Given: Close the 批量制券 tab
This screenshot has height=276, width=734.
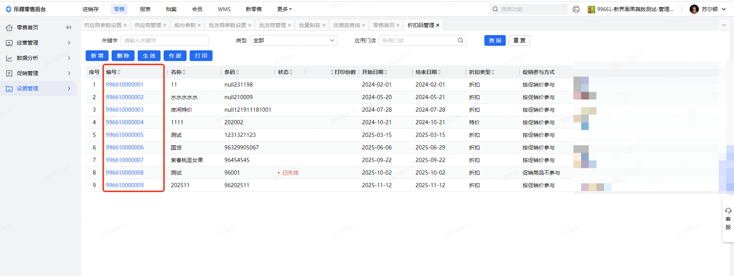Looking at the screenshot, I should pos(324,25).
